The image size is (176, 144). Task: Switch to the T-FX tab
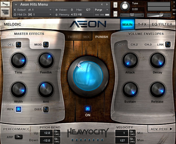[x=142, y=24]
